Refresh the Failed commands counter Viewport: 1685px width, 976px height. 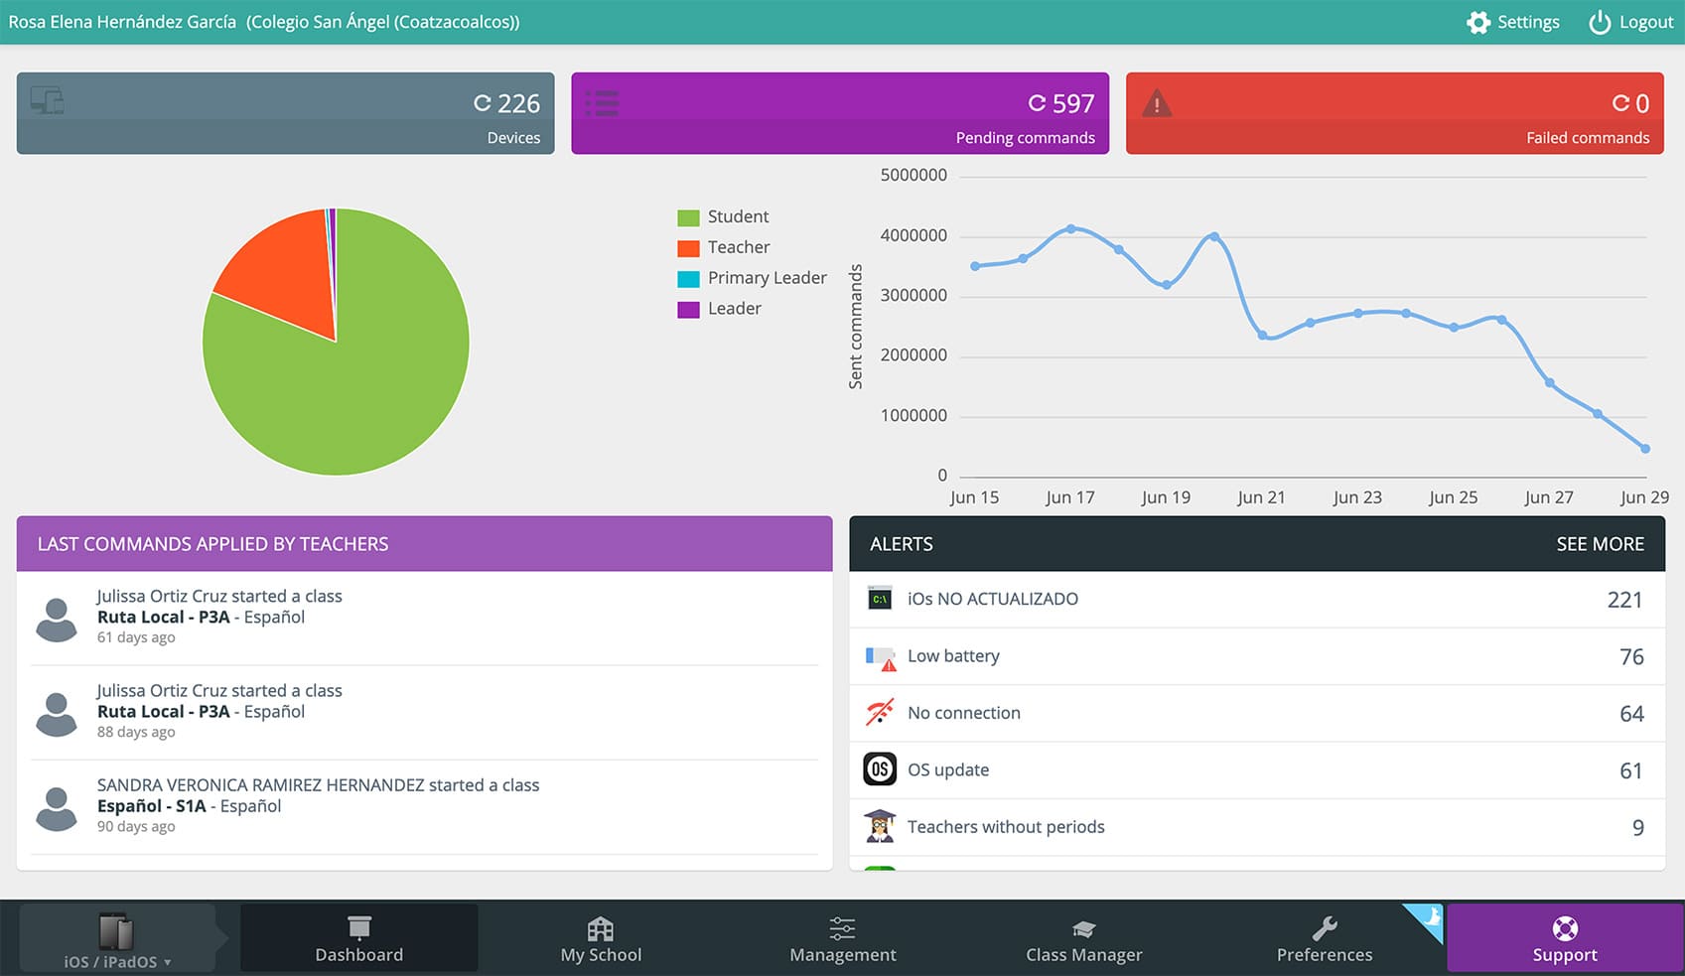coord(1620,103)
